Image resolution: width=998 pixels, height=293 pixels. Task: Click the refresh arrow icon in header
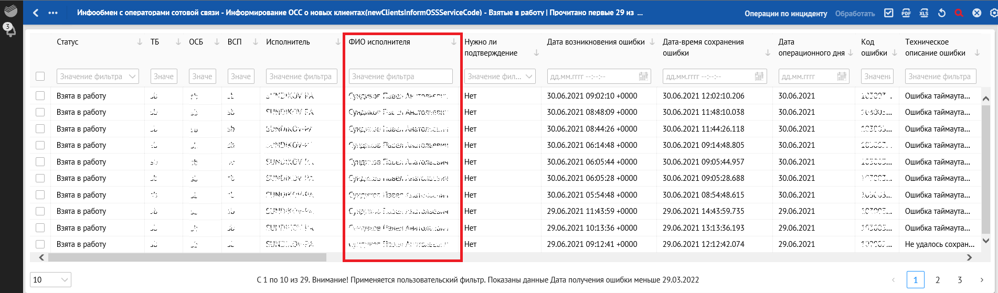(x=942, y=13)
